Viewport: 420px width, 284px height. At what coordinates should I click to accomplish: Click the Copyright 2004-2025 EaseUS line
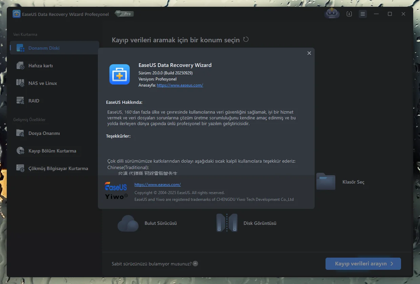click(x=180, y=193)
